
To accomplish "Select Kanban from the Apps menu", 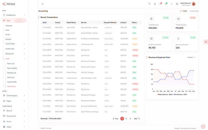I will click(x=9, y=39).
